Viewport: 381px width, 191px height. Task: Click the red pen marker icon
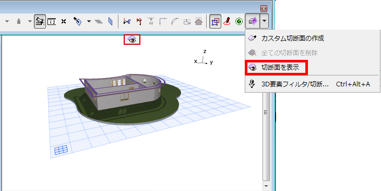tap(227, 21)
